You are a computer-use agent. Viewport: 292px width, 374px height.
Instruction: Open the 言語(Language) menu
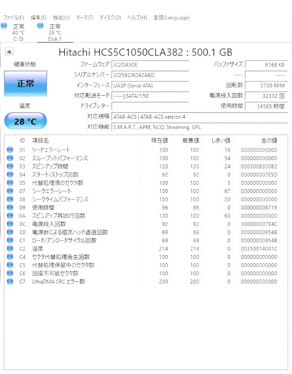click(x=172, y=18)
